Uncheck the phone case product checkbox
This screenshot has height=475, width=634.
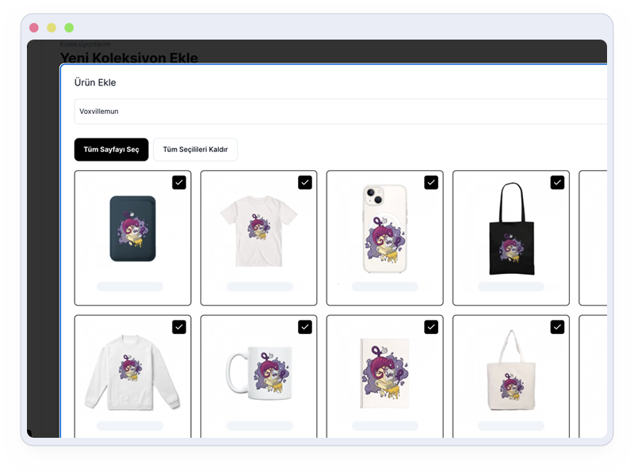point(431,183)
